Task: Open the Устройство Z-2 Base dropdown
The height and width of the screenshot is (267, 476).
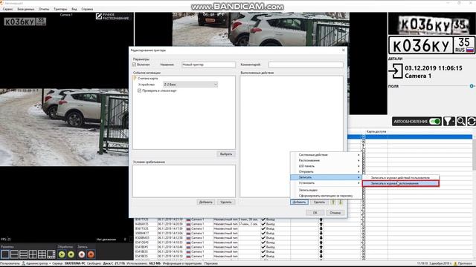Action: coord(190,85)
